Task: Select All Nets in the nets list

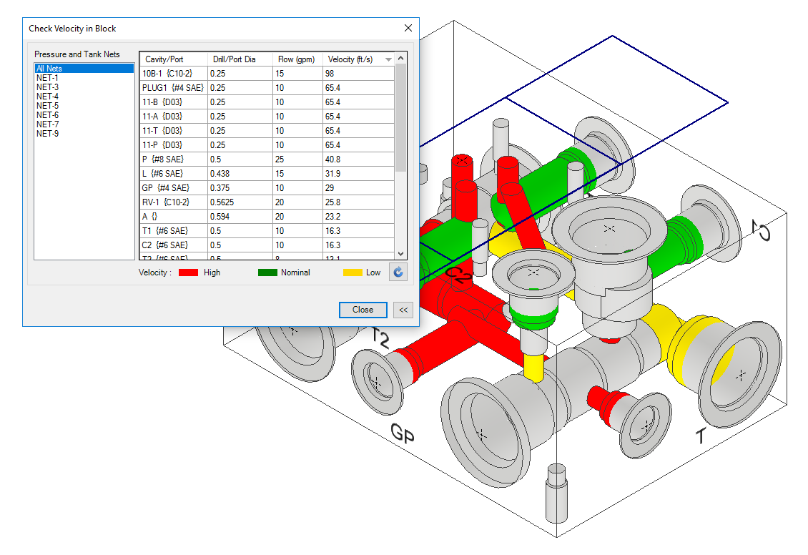Action: [84, 69]
